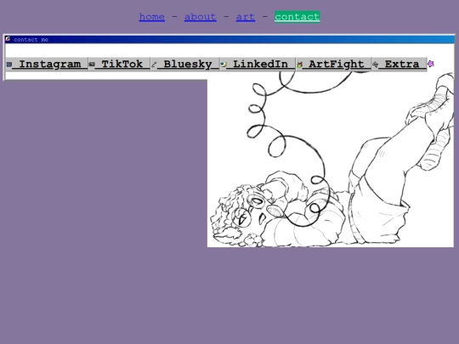The width and height of the screenshot is (459, 344).
Task: Open the art page
Action: tap(246, 17)
